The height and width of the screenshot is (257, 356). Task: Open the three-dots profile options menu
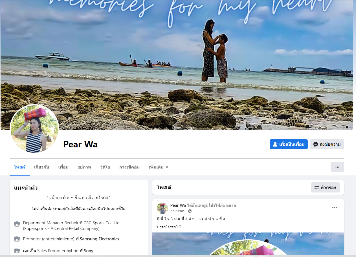[x=337, y=167]
